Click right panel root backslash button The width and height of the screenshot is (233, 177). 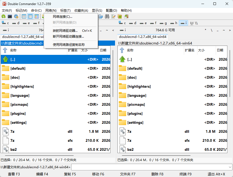pyautogui.click(x=211, y=30)
